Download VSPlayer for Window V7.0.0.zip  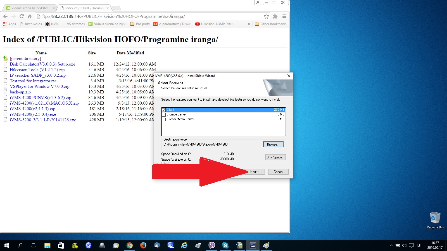[x=39, y=86]
